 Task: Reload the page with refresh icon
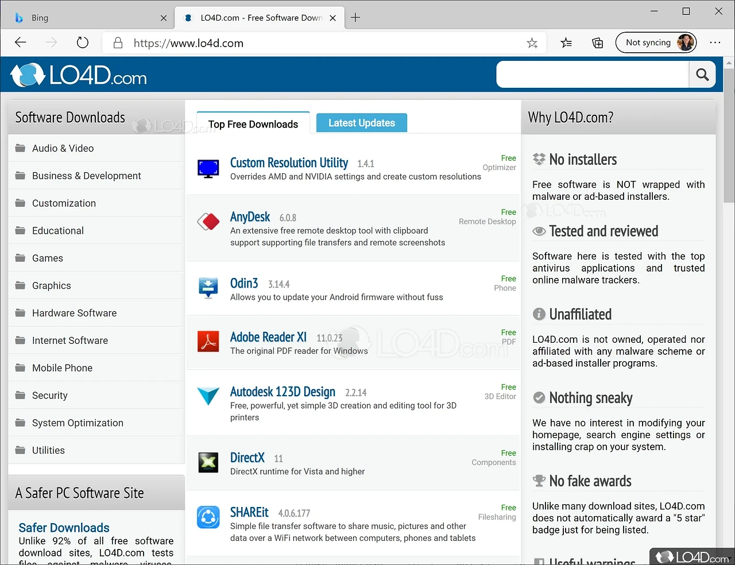point(83,42)
